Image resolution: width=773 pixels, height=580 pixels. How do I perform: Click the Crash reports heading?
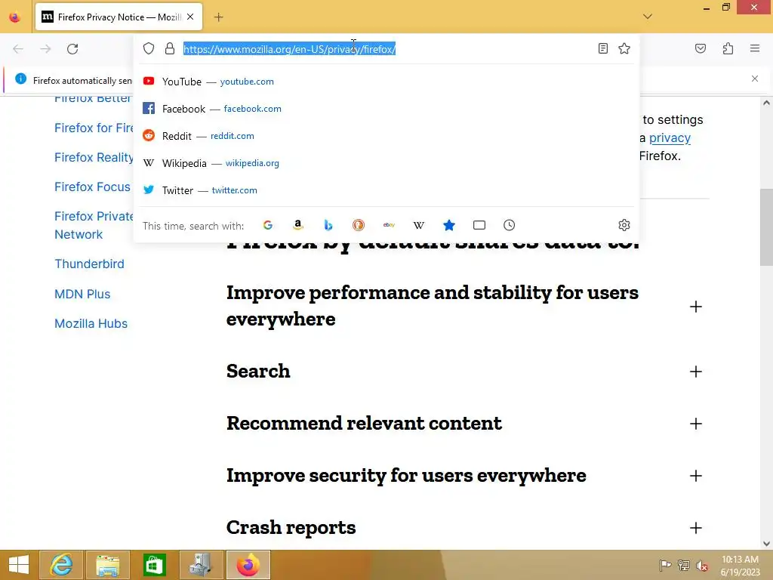291,528
